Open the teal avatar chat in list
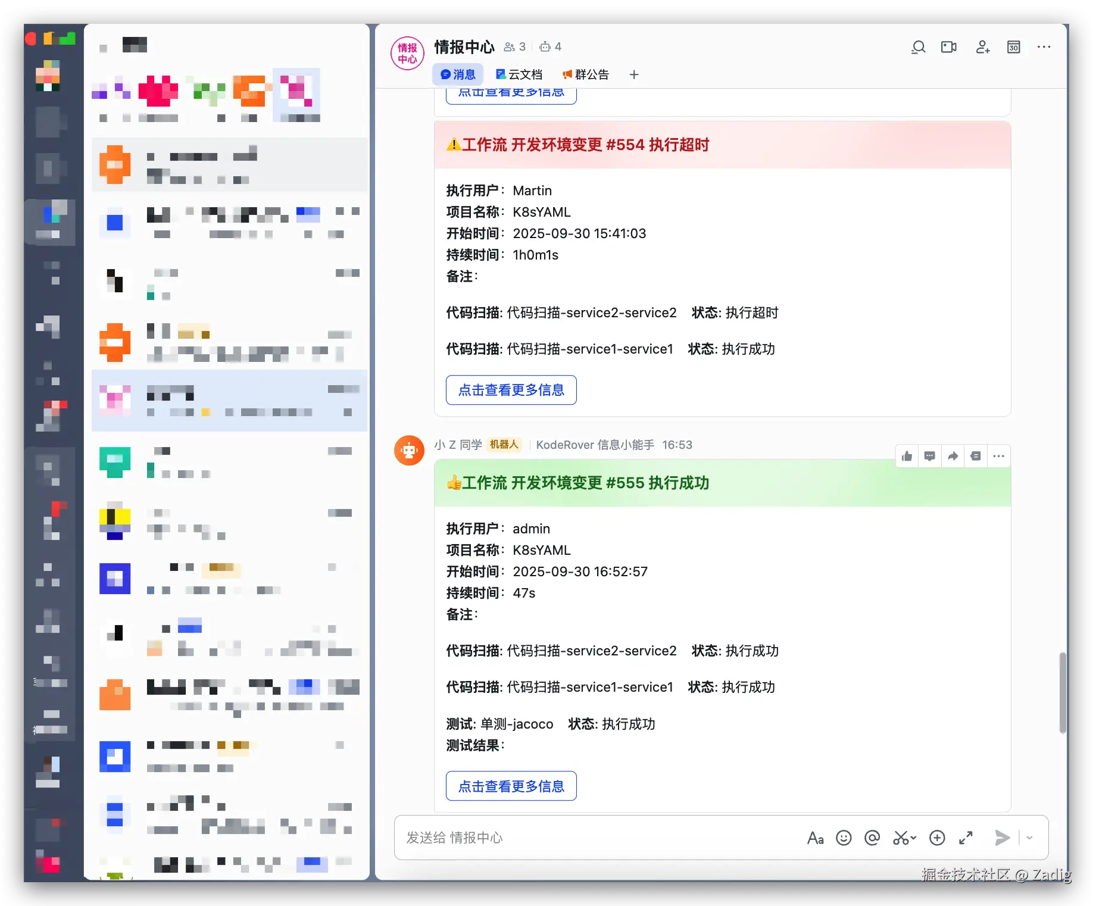1093x906 pixels. 230,463
